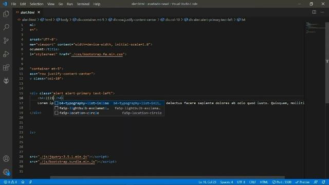Click div.col-10 breadcrumb item
The image size is (329, 185).
[x=173, y=20]
